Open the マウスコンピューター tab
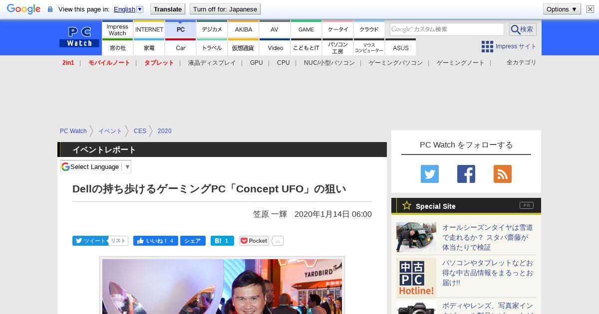 (369, 47)
